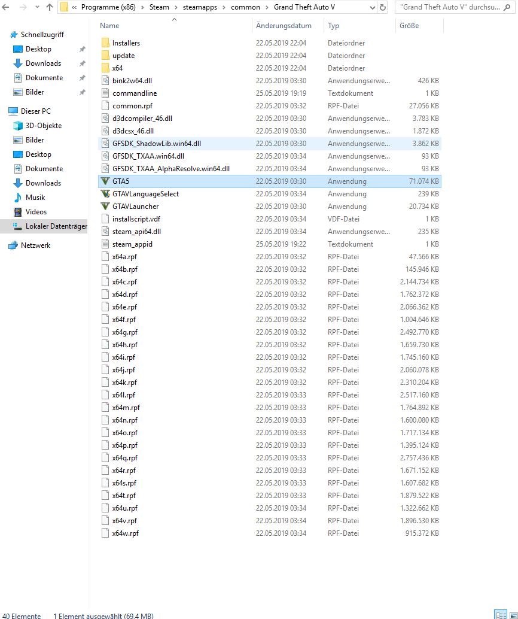The width and height of the screenshot is (518, 619).
Task: Switch to details view icon in status bar
Action: point(501,615)
